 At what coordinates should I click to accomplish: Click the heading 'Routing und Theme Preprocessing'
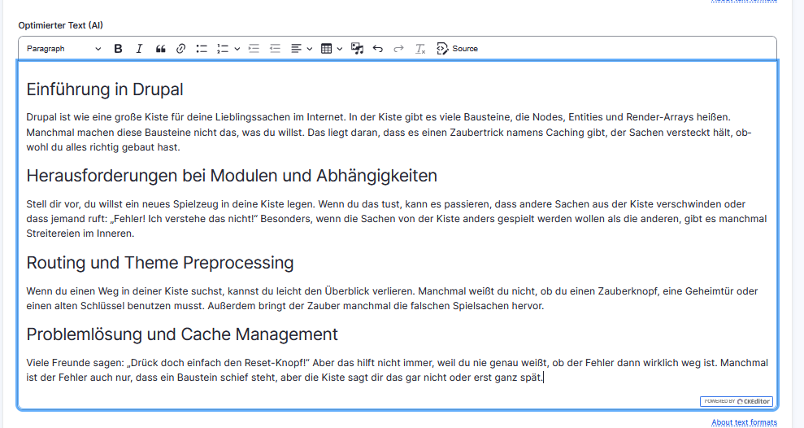(x=160, y=263)
